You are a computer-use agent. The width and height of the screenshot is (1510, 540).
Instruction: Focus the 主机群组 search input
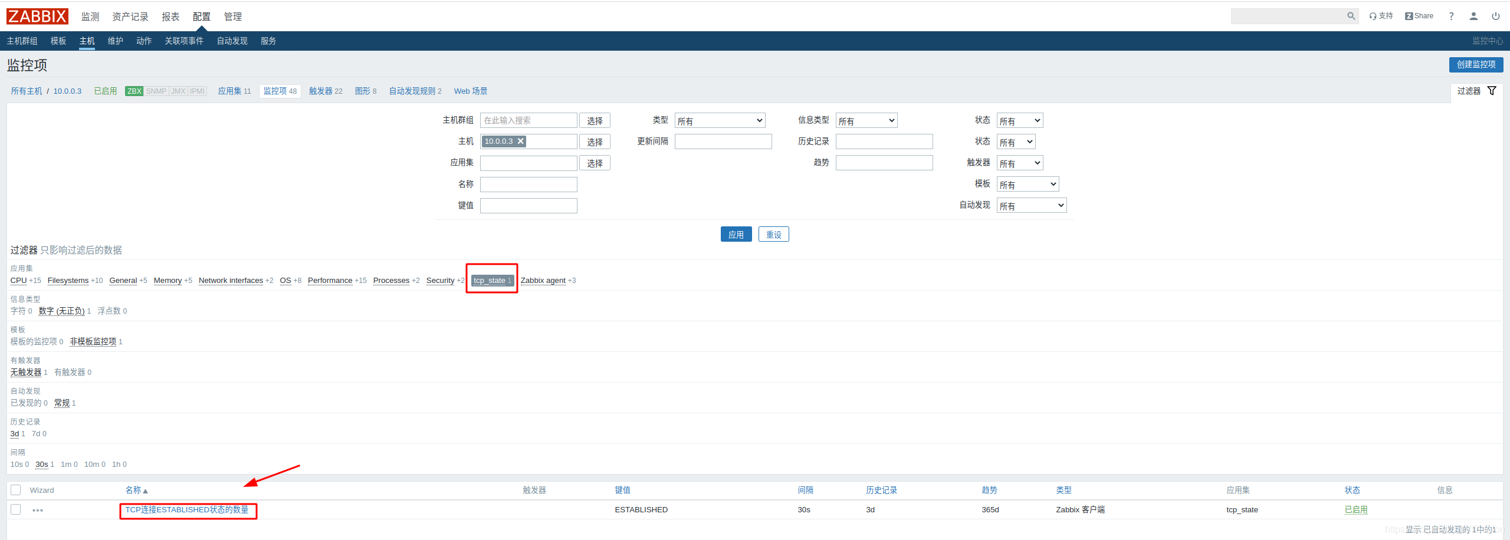coord(528,121)
